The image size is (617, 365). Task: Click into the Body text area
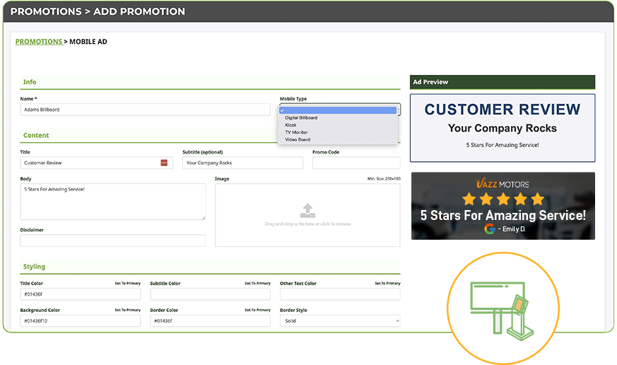pos(112,202)
